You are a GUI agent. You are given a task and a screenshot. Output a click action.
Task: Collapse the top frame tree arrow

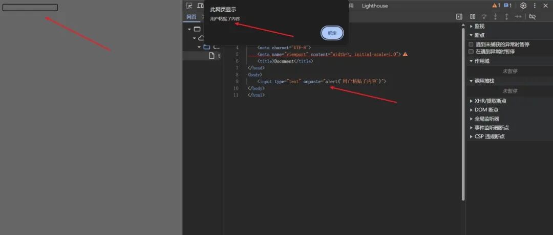click(190, 29)
